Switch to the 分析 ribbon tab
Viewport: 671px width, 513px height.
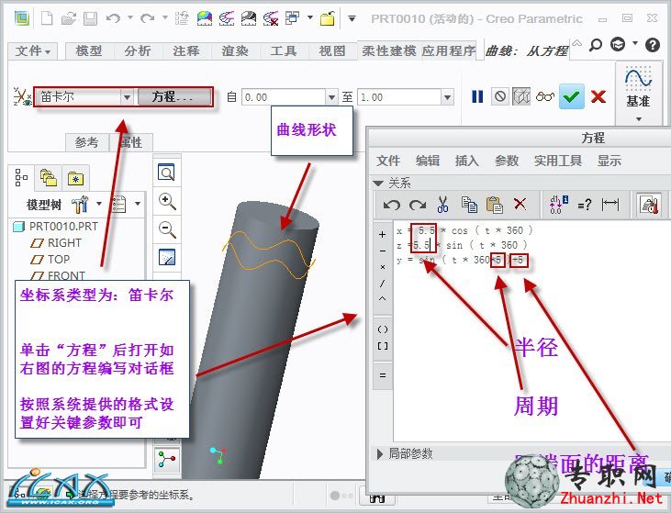coord(138,50)
